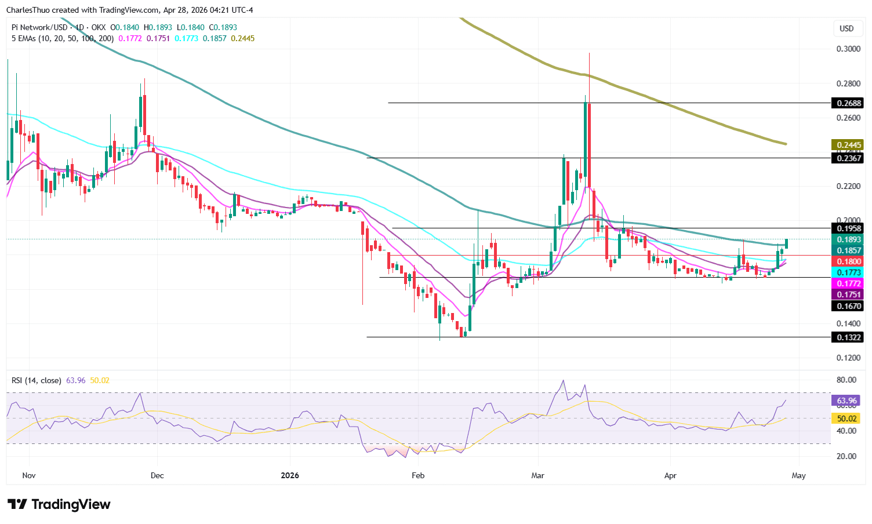Toggle the RSI (14, close) indicator legend

[36, 380]
